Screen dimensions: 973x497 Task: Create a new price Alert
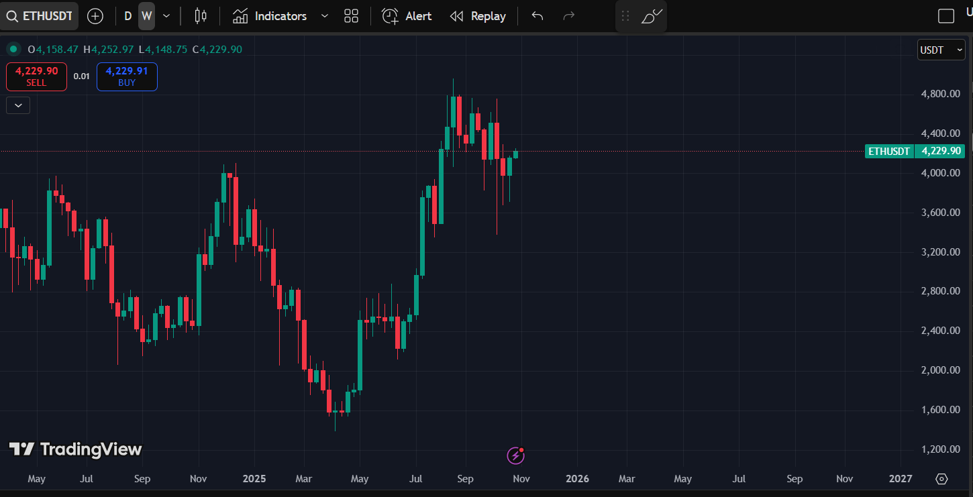pyautogui.click(x=407, y=16)
